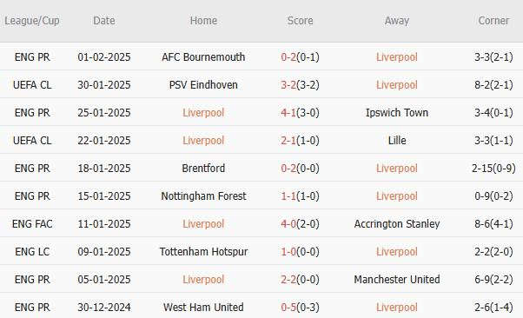
Task: Select Ipswich Town away team
Action: (396, 112)
